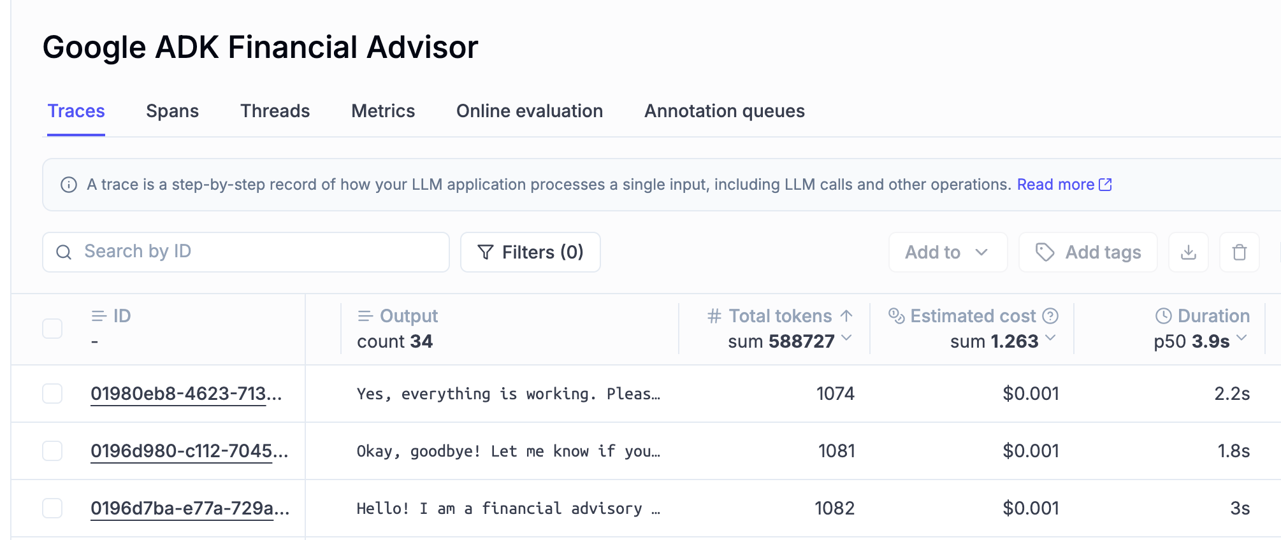The image size is (1281, 540).
Task: Expand the Estimated cost sum dropdown
Action: 1050,338
